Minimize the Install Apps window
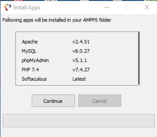The height and width of the screenshot is (137, 157). click(107, 7)
